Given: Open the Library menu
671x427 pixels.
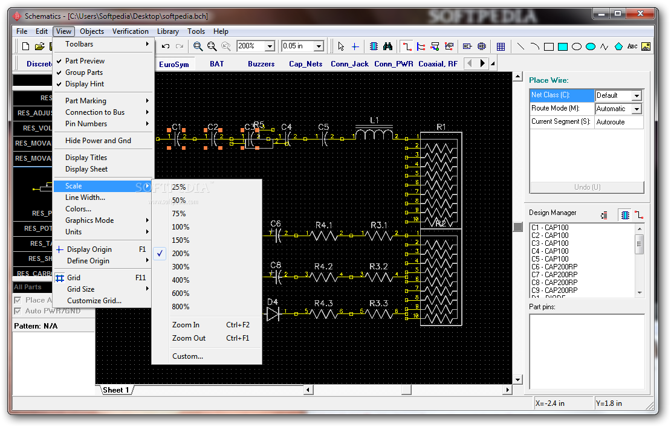Looking at the screenshot, I should [168, 31].
